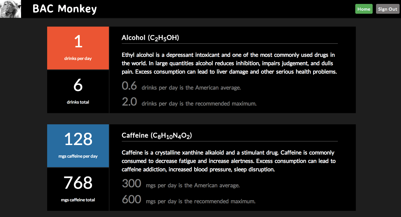Click the Alcohol (C2H5OH) heading
Screen dimensions: 401x217
[150, 38]
